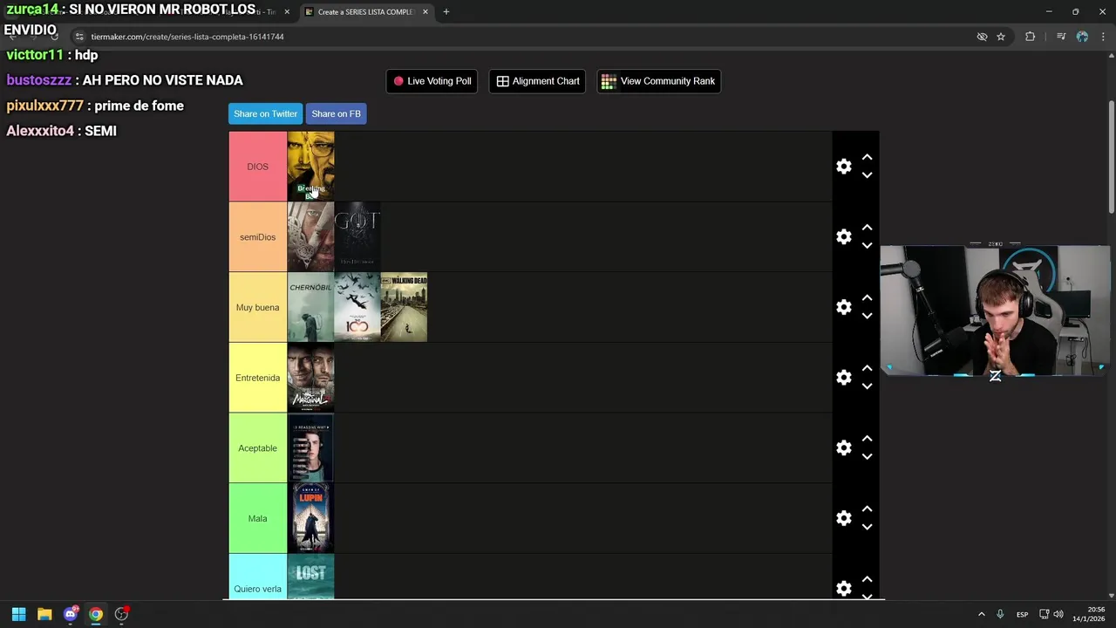Select the Breaking Bad poster
Viewport: 1116px width, 628px height.
point(310,166)
